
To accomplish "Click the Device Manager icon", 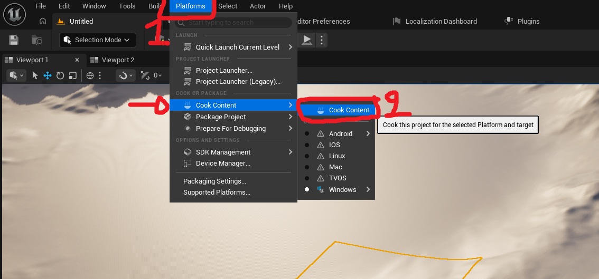I will (187, 163).
